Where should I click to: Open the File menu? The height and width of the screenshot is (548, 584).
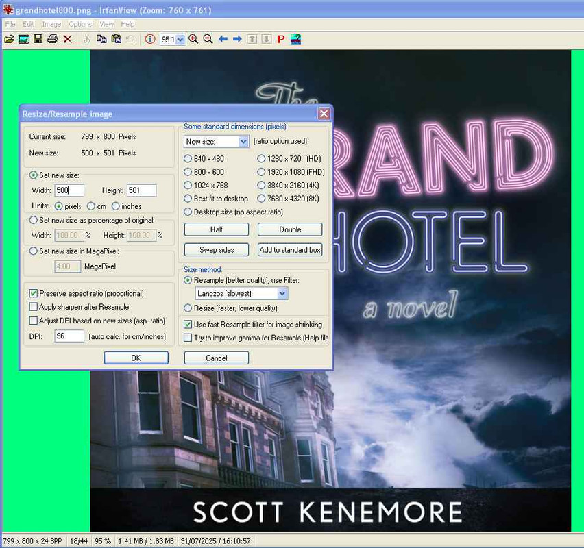coord(10,24)
